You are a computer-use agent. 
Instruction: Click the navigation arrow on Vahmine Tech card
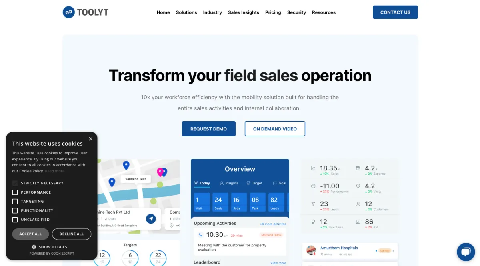point(150,218)
